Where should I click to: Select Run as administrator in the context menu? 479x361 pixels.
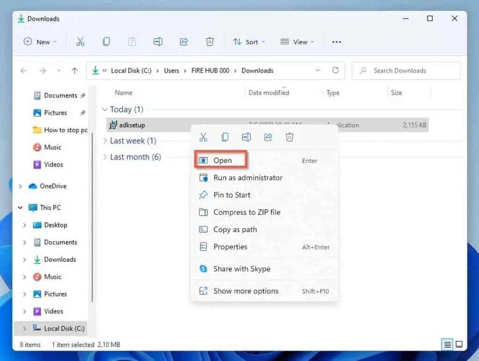tap(247, 177)
